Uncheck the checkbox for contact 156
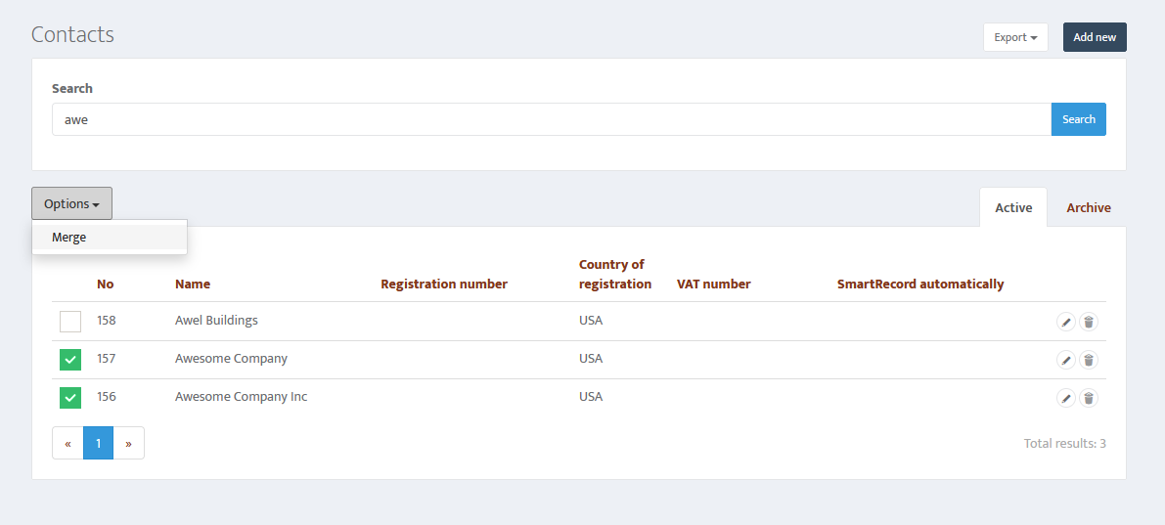 coord(70,398)
